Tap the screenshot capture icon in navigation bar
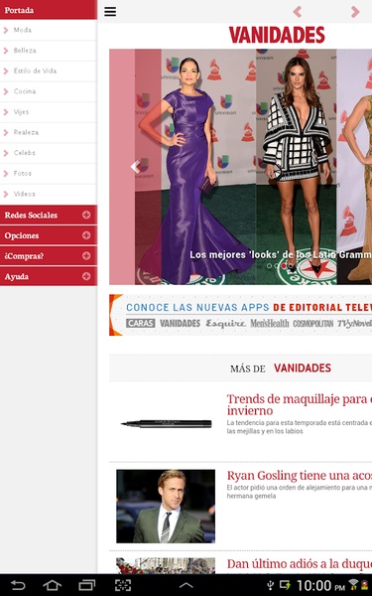This screenshot has height=596, width=372. pyautogui.click(x=123, y=585)
